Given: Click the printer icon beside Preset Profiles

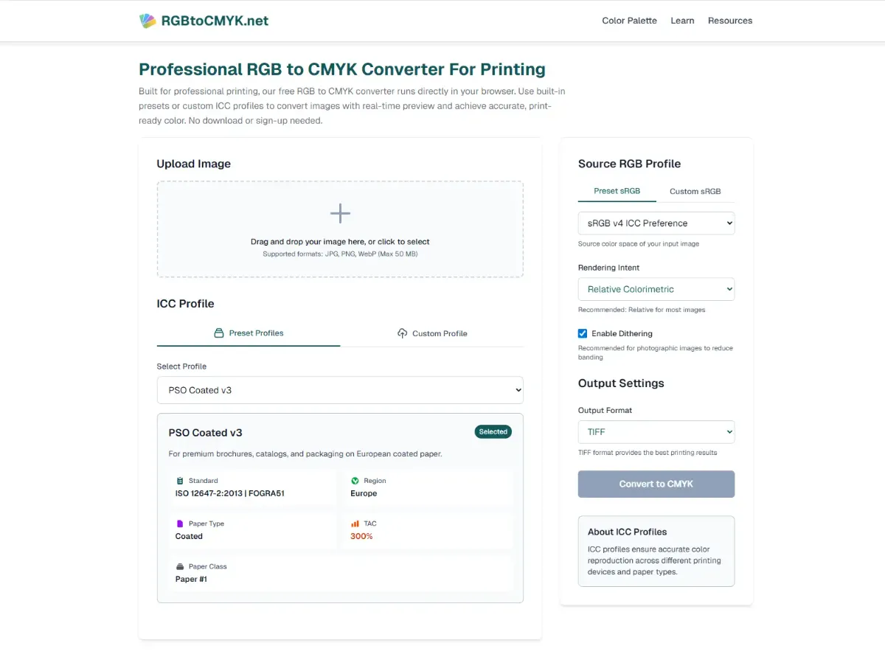Looking at the screenshot, I should point(219,333).
